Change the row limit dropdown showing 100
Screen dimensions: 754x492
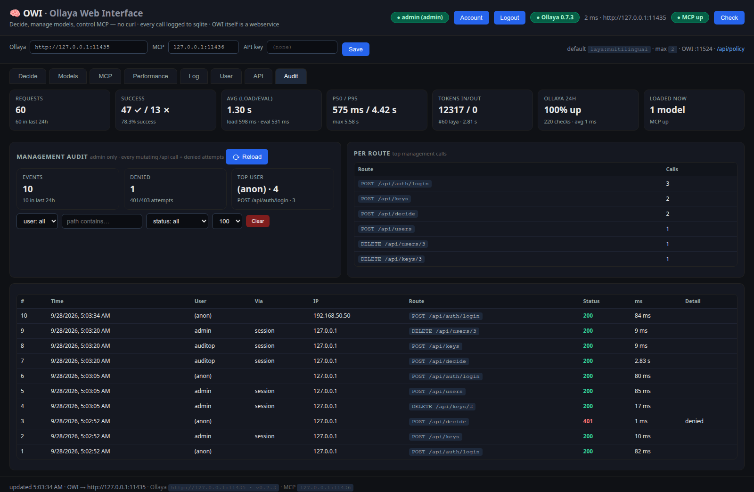(227, 221)
